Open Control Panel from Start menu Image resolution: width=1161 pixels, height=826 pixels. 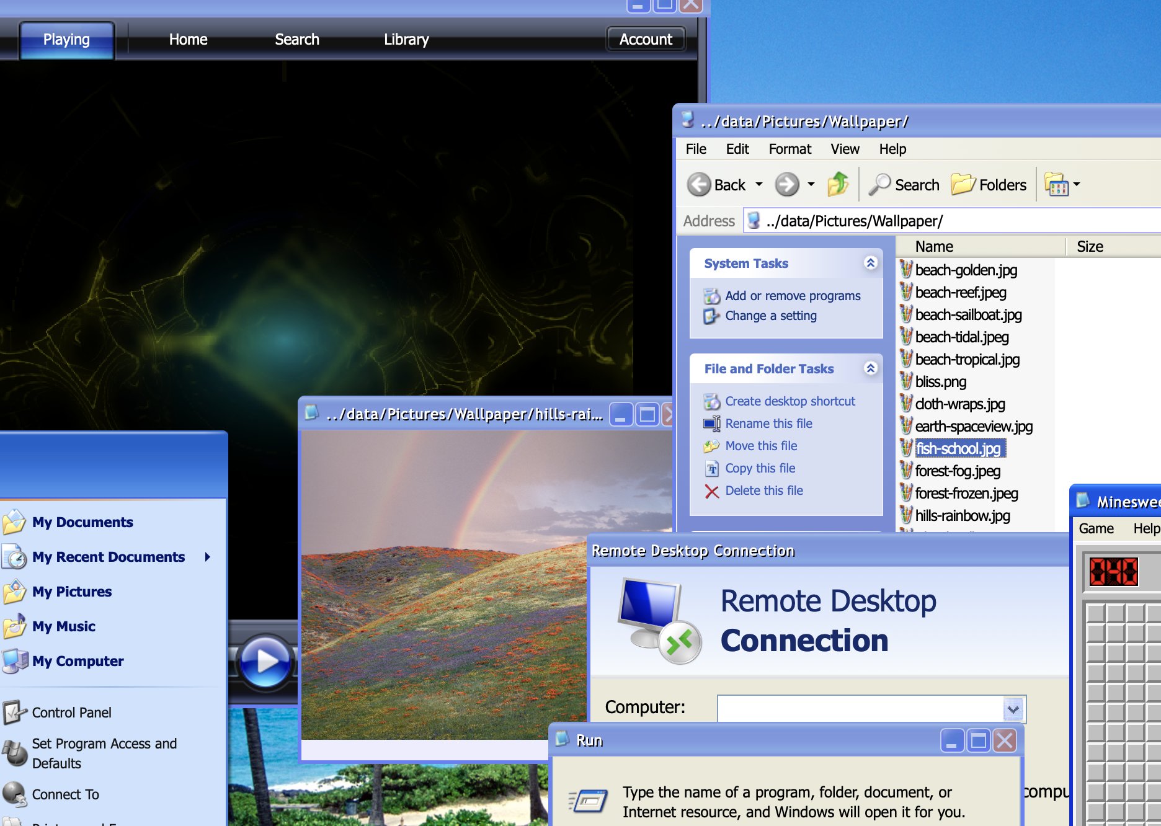[x=71, y=713]
